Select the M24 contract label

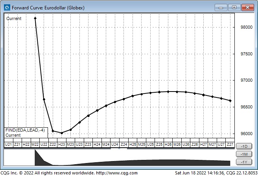pyautogui.click(x=106, y=145)
